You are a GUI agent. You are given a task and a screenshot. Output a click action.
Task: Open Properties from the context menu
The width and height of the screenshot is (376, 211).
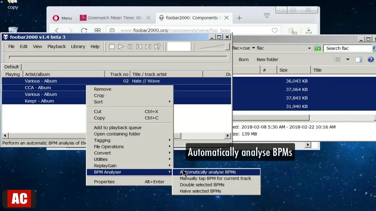pos(130,182)
